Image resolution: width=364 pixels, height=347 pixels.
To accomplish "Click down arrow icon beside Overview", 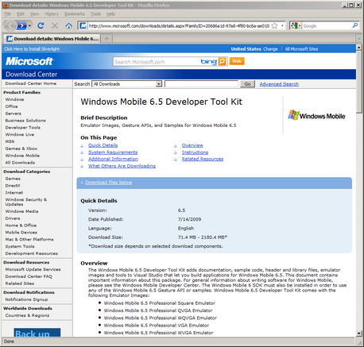I will tap(176, 146).
